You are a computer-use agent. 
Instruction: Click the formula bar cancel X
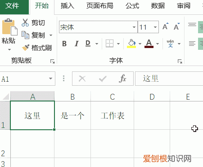[82, 79]
